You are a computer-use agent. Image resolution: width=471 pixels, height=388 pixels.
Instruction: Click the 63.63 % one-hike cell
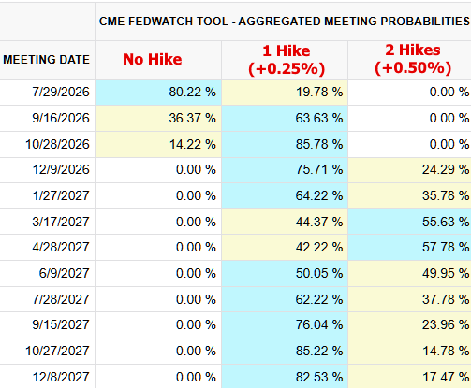coord(285,119)
